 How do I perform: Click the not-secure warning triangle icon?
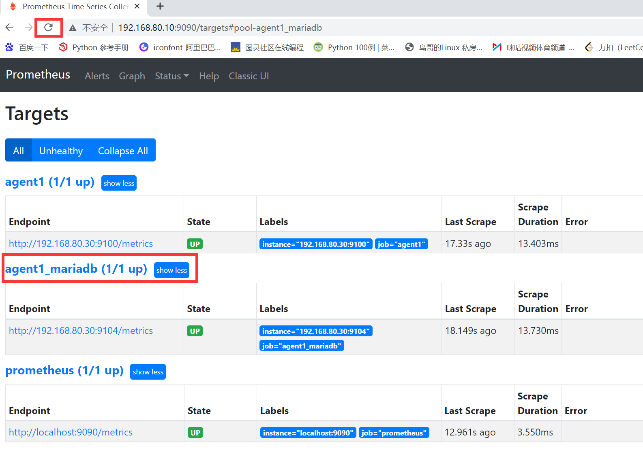(x=73, y=28)
